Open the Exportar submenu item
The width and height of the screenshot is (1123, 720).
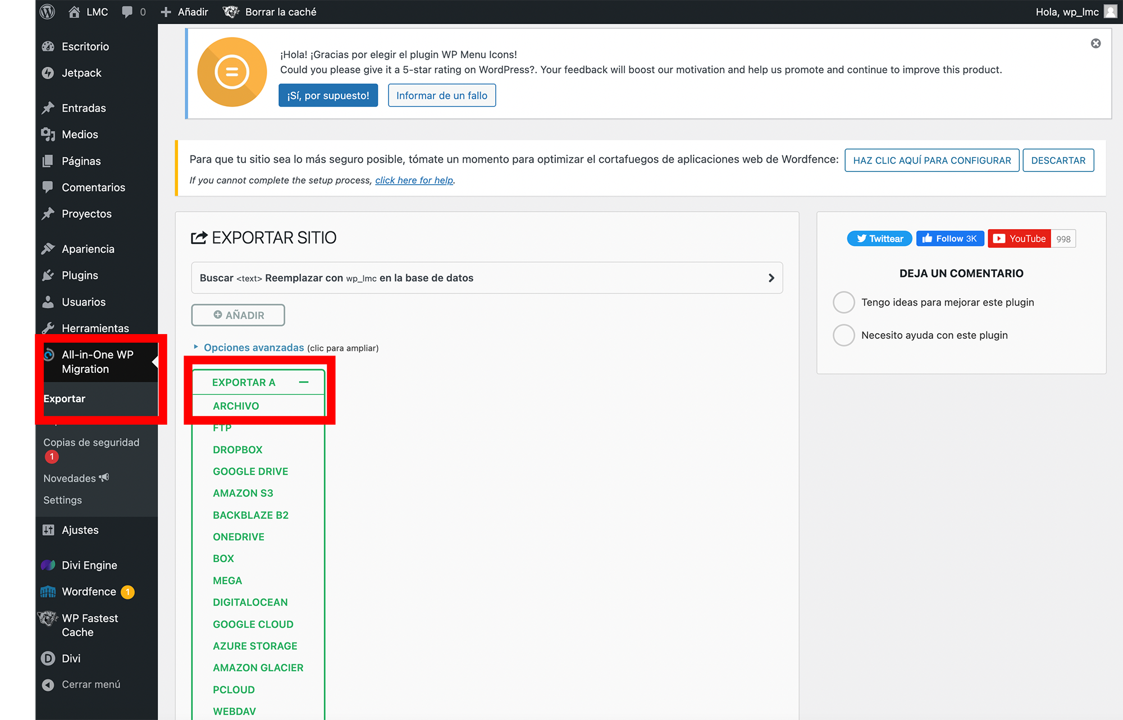[64, 398]
